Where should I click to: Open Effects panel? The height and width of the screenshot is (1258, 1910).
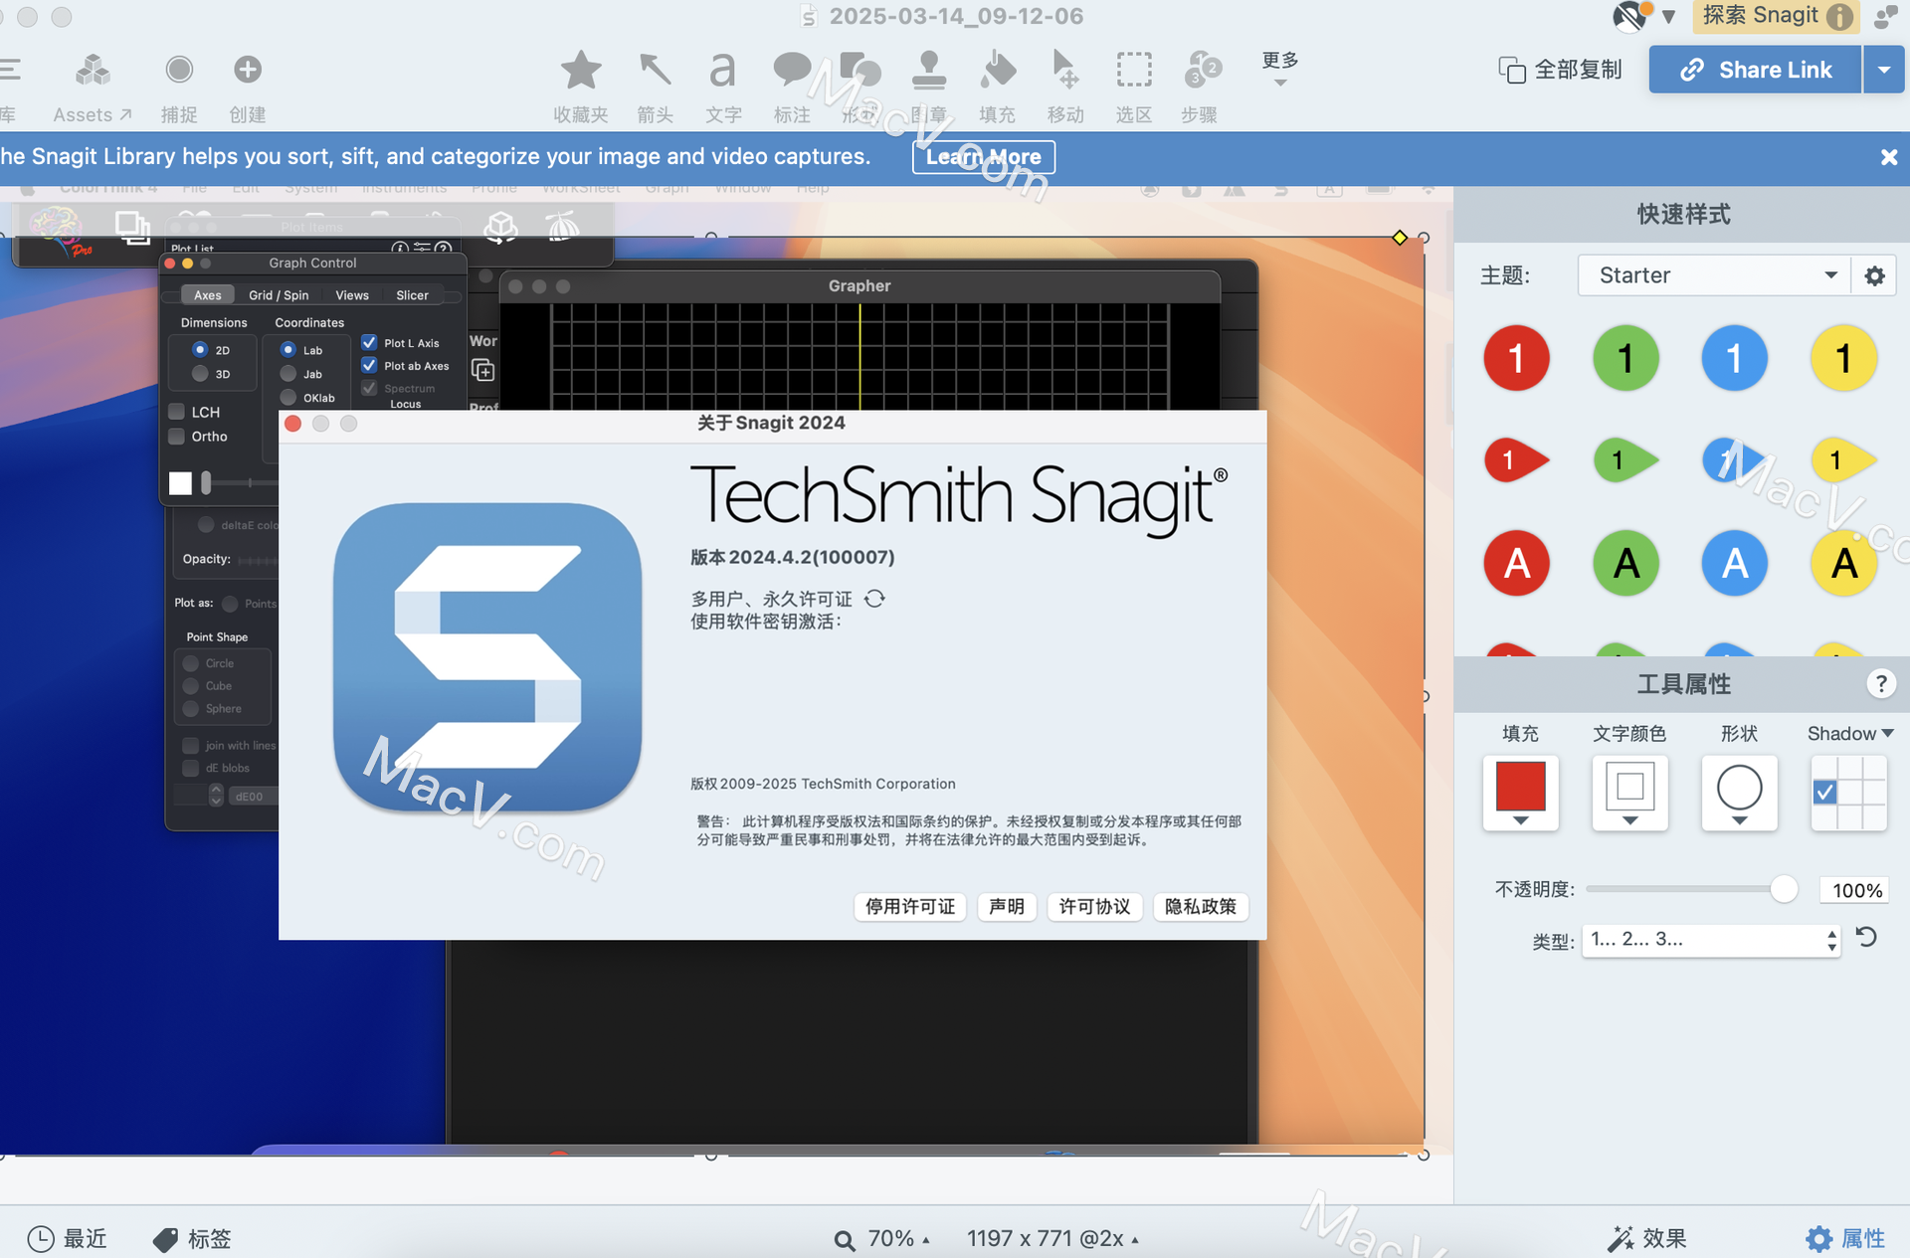click(1646, 1239)
